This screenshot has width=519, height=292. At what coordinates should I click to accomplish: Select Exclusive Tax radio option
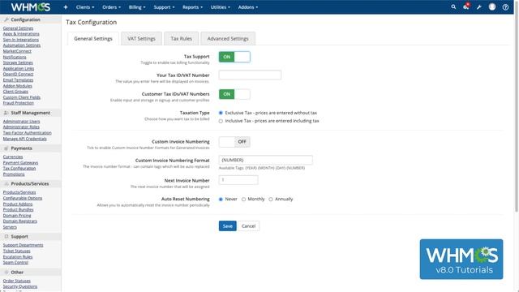[x=221, y=113]
